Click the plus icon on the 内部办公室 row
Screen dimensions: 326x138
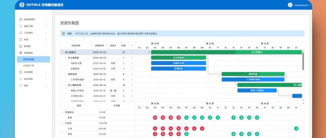(132, 63)
